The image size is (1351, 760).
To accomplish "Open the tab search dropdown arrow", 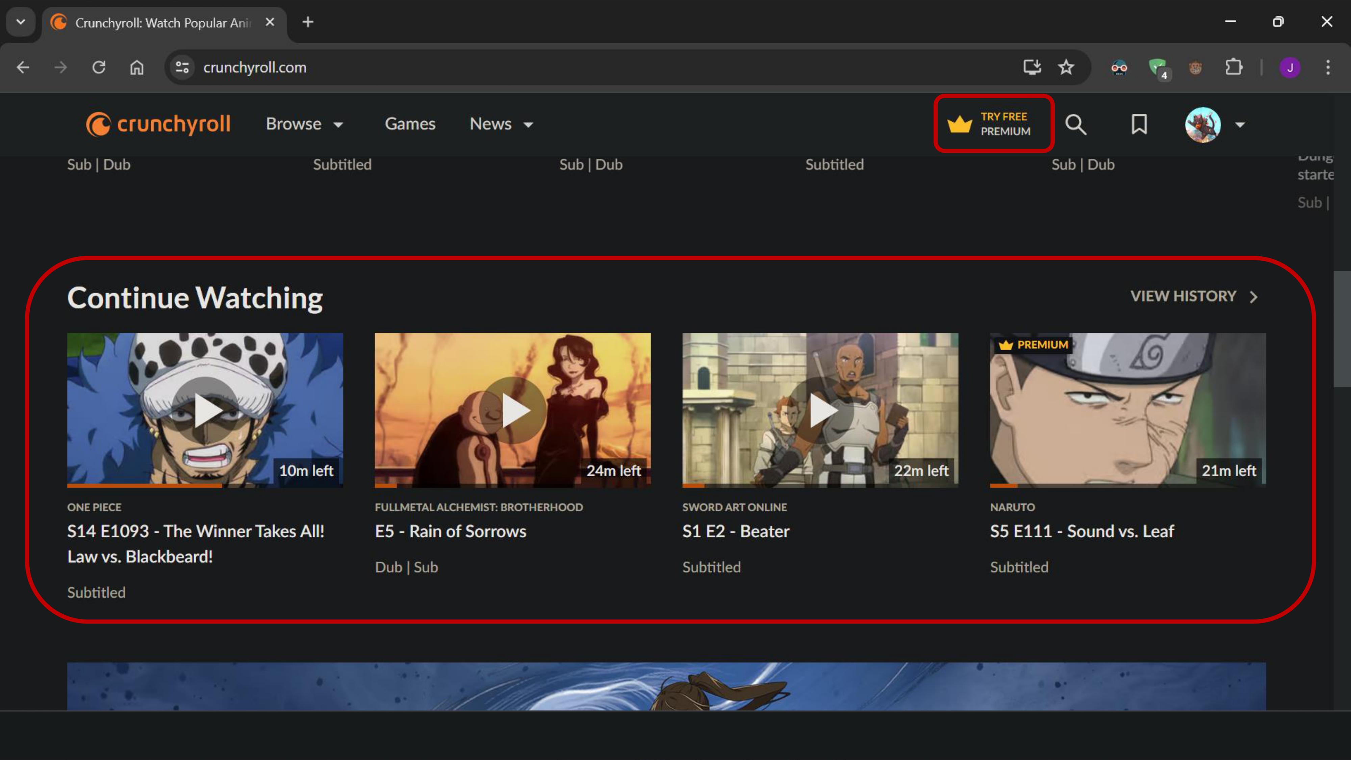I will (x=21, y=22).
